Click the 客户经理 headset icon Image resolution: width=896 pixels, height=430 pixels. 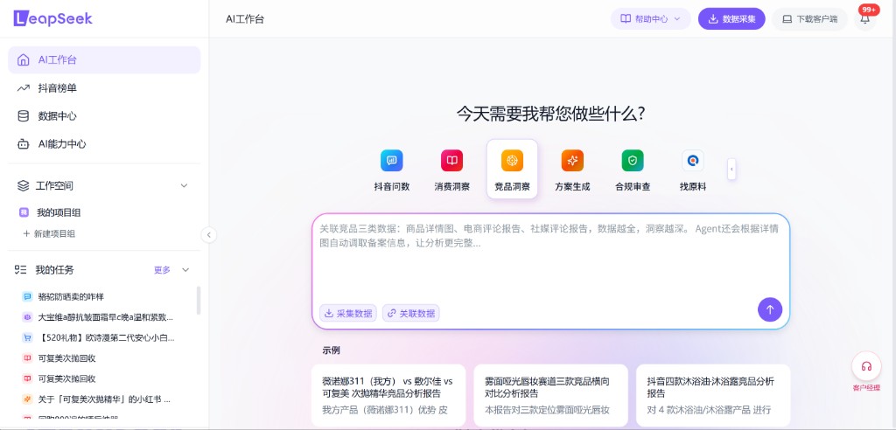(866, 366)
